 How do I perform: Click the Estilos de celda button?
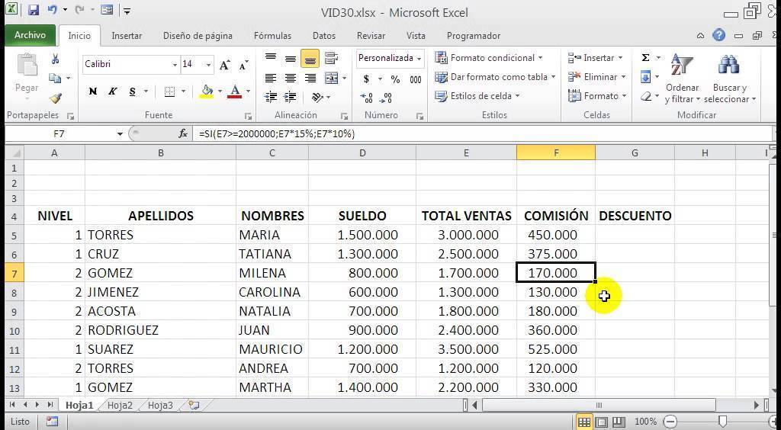(x=477, y=96)
